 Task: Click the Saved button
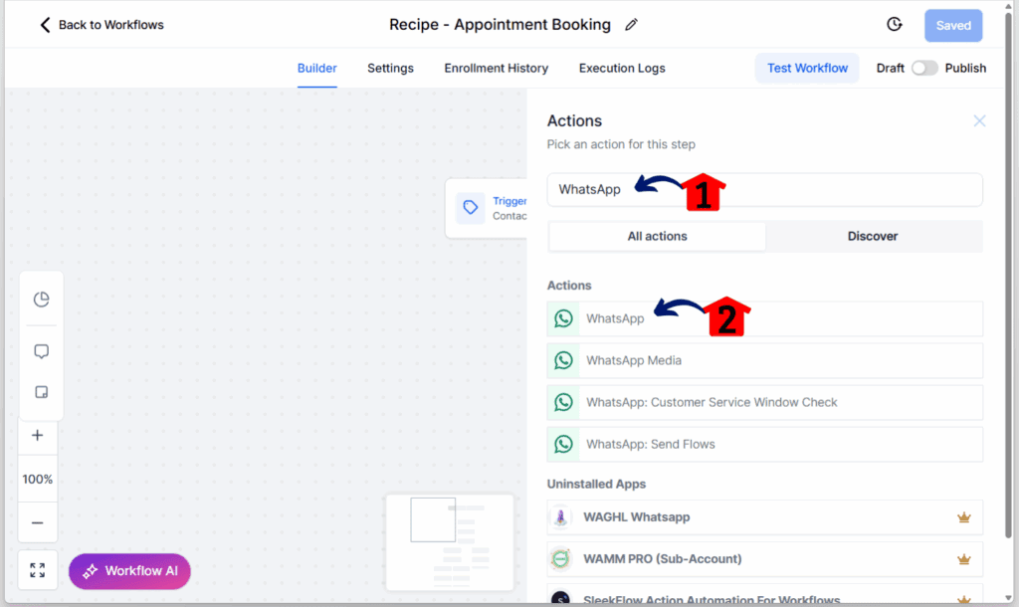pyautogui.click(x=953, y=25)
